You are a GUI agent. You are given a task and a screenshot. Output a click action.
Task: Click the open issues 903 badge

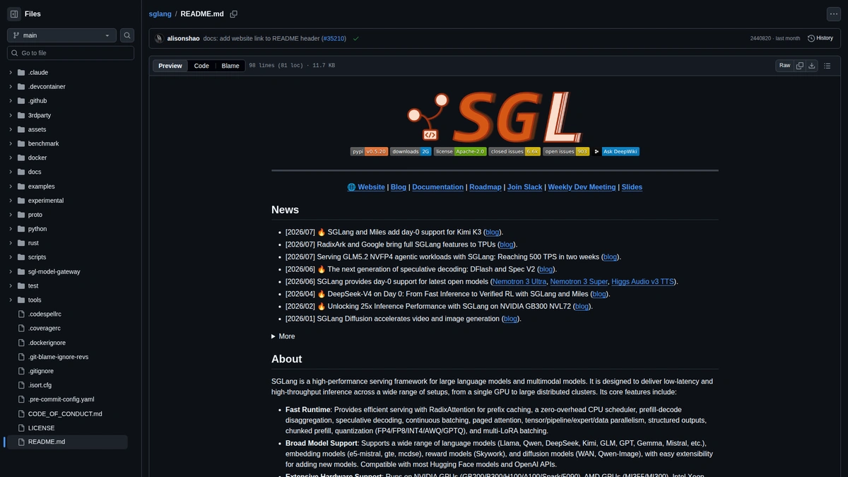566,151
